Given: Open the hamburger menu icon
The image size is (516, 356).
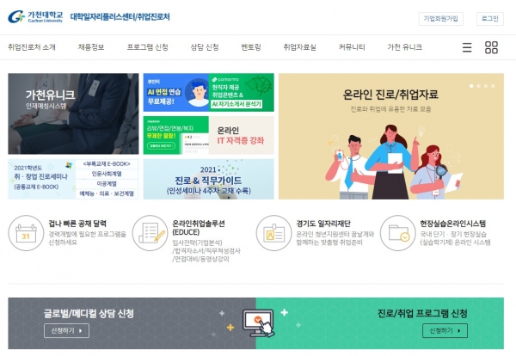Looking at the screenshot, I should (x=467, y=47).
